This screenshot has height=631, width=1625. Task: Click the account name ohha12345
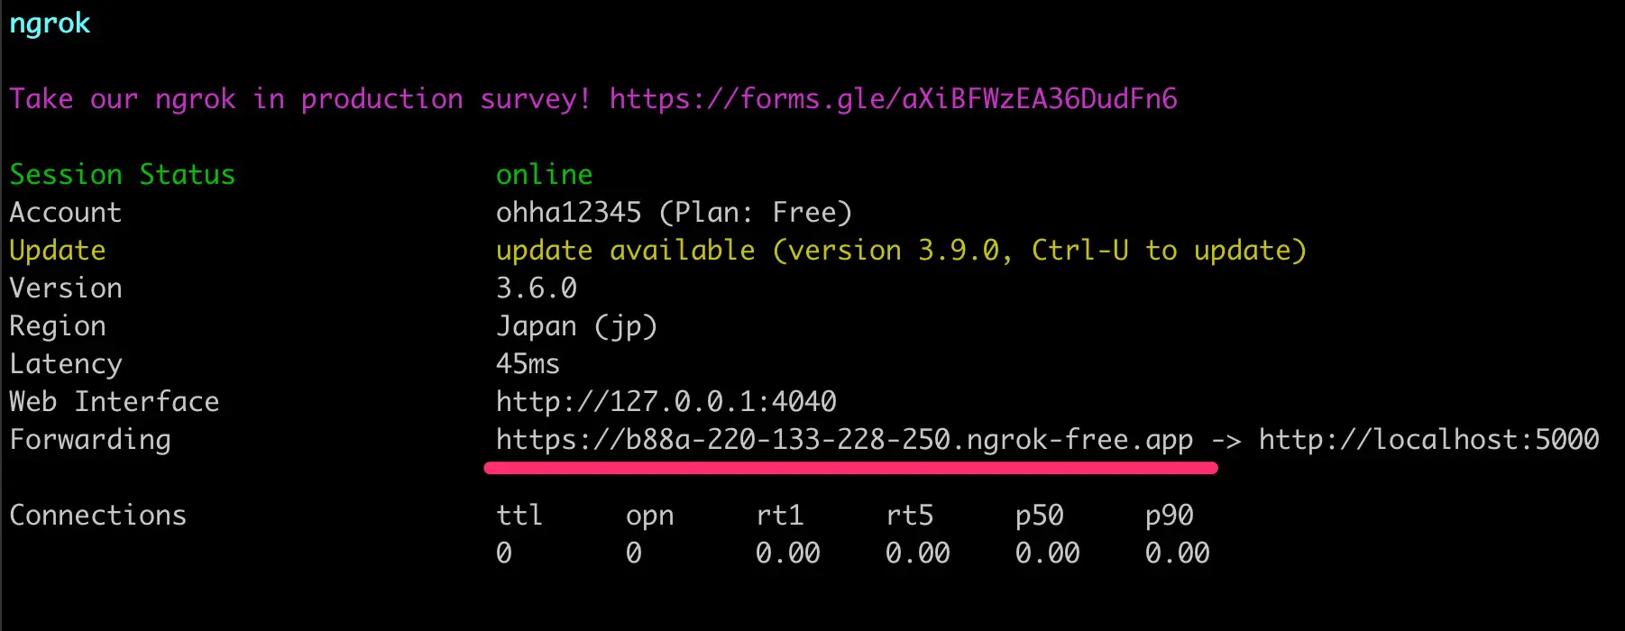click(x=568, y=213)
